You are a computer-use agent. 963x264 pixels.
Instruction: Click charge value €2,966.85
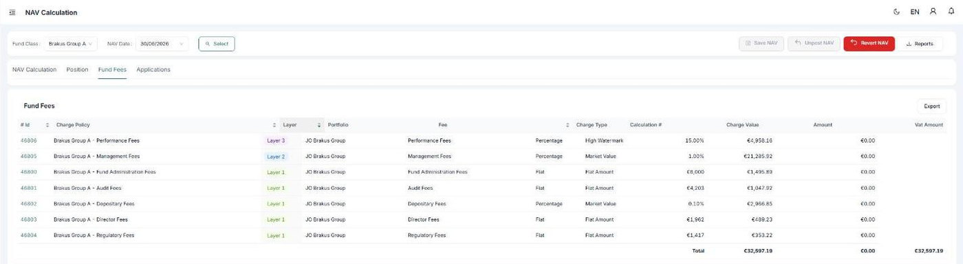tap(760, 204)
